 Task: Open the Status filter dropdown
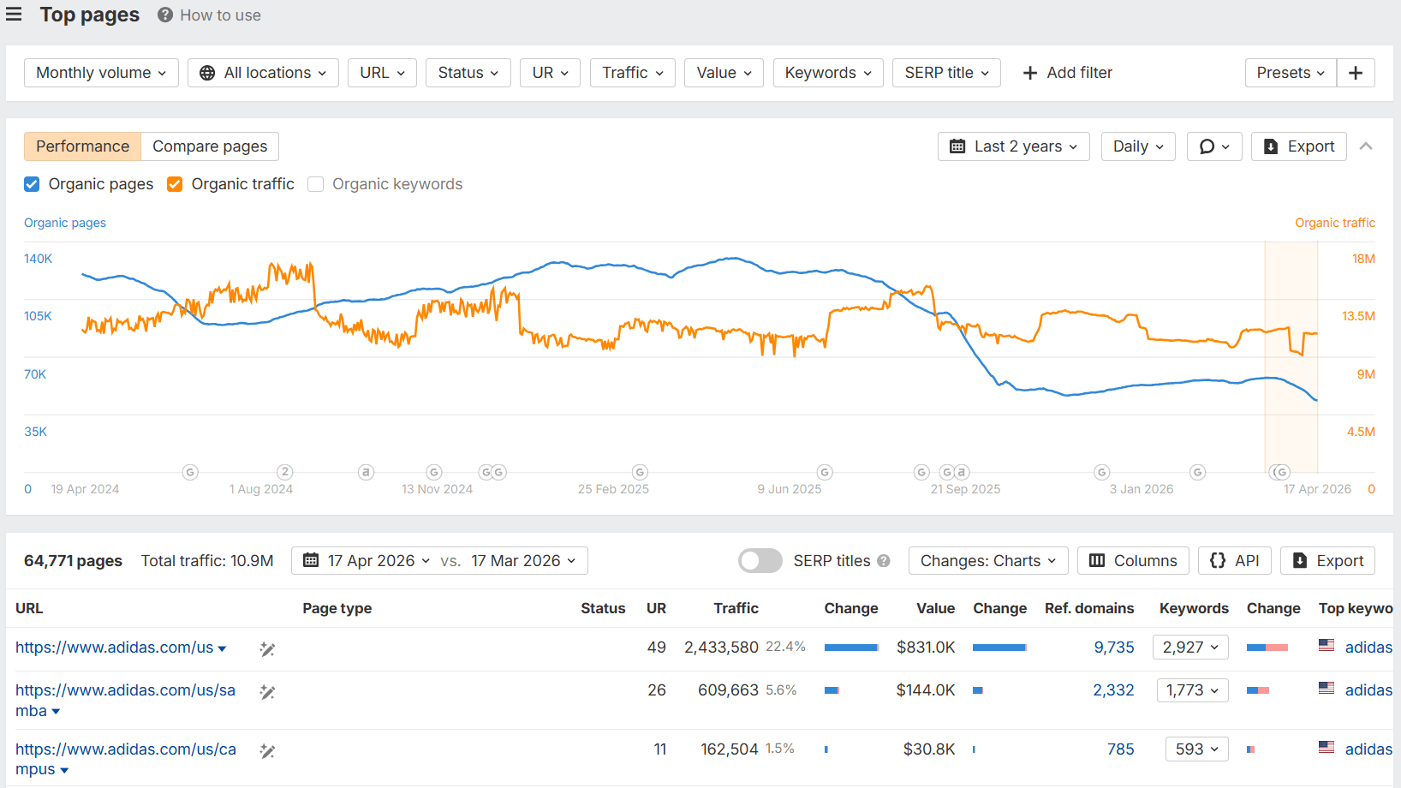(468, 73)
